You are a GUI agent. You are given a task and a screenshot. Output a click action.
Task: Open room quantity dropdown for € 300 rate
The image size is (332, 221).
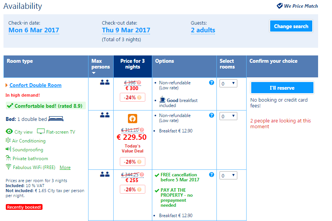tap(228, 83)
